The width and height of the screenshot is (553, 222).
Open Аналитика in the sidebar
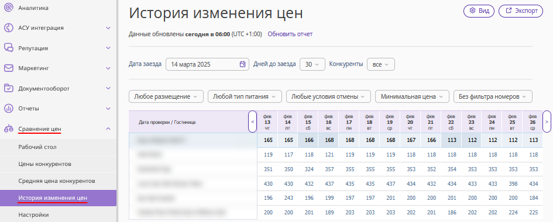coord(33,8)
